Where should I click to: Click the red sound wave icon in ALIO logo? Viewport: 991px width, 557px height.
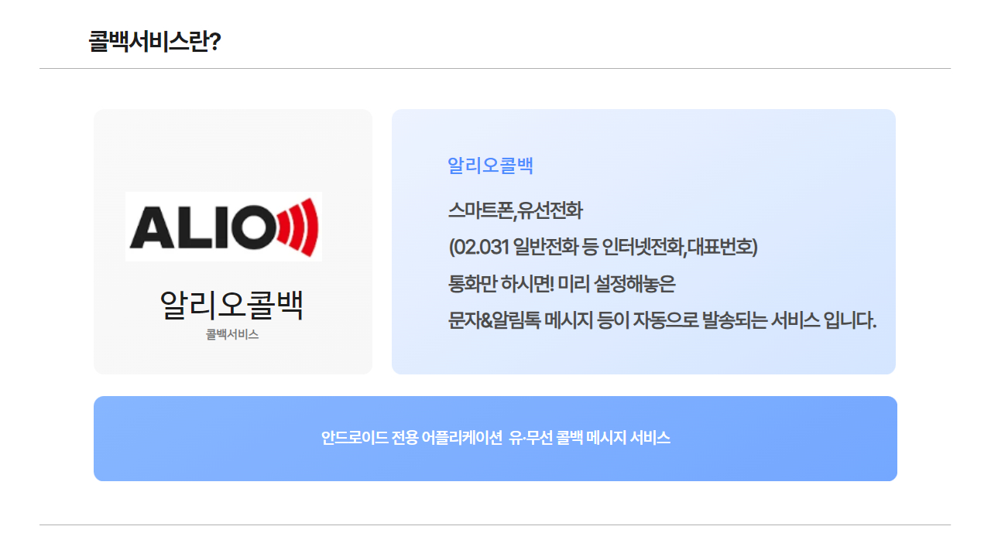coord(297,227)
